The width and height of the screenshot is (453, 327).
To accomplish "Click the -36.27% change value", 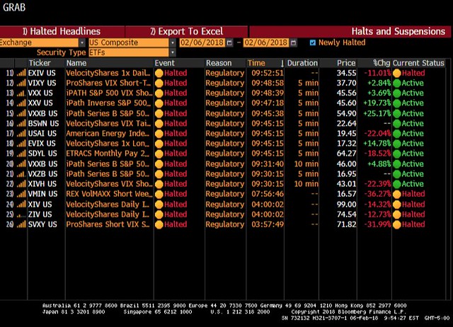I will coord(377,194).
